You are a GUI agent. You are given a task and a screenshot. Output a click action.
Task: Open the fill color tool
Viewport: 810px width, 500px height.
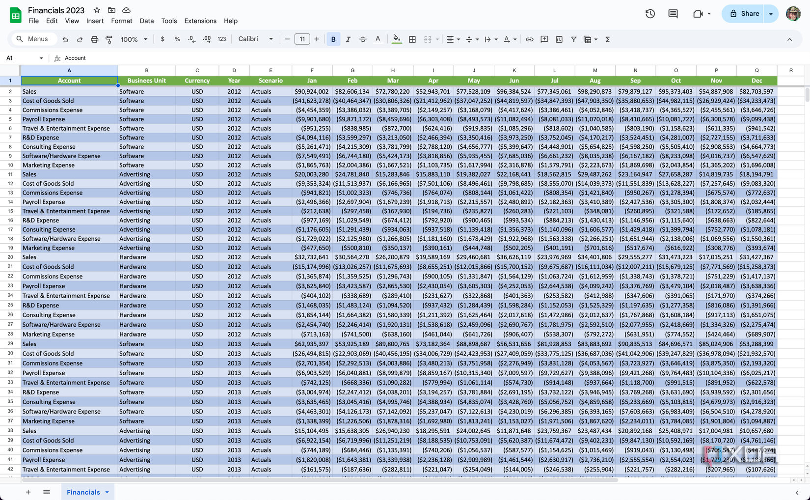click(397, 39)
